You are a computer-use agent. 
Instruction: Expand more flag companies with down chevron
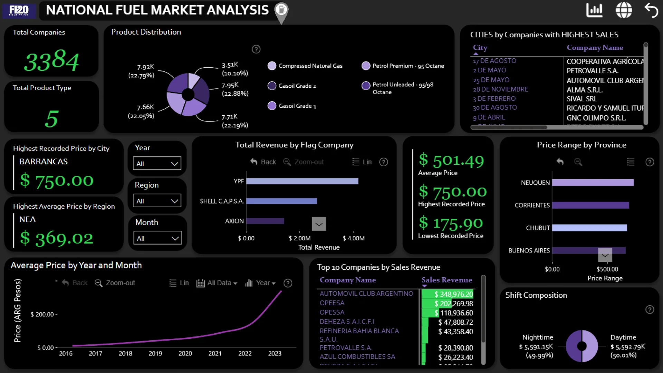[319, 224]
